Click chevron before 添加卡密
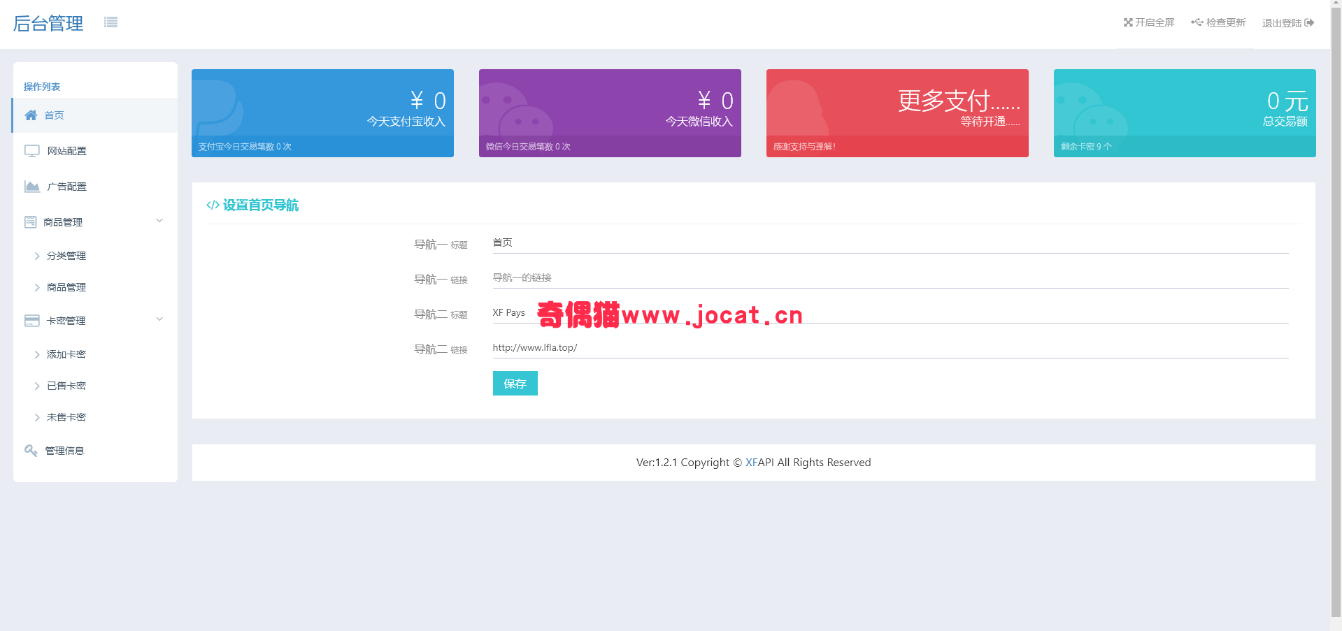Screen dimensions: 1342x631 pos(37,355)
